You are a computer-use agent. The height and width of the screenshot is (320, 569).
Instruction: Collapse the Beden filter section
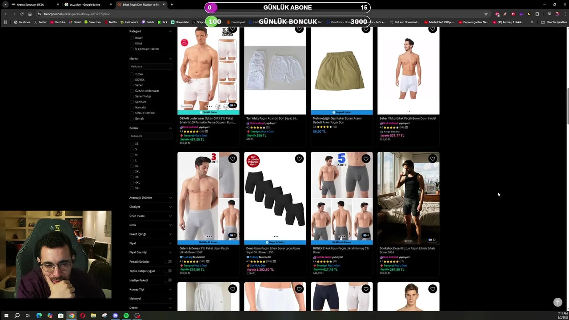pos(170,128)
